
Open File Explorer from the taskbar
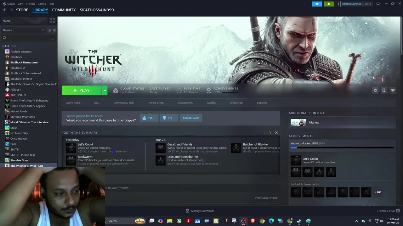coord(170,221)
